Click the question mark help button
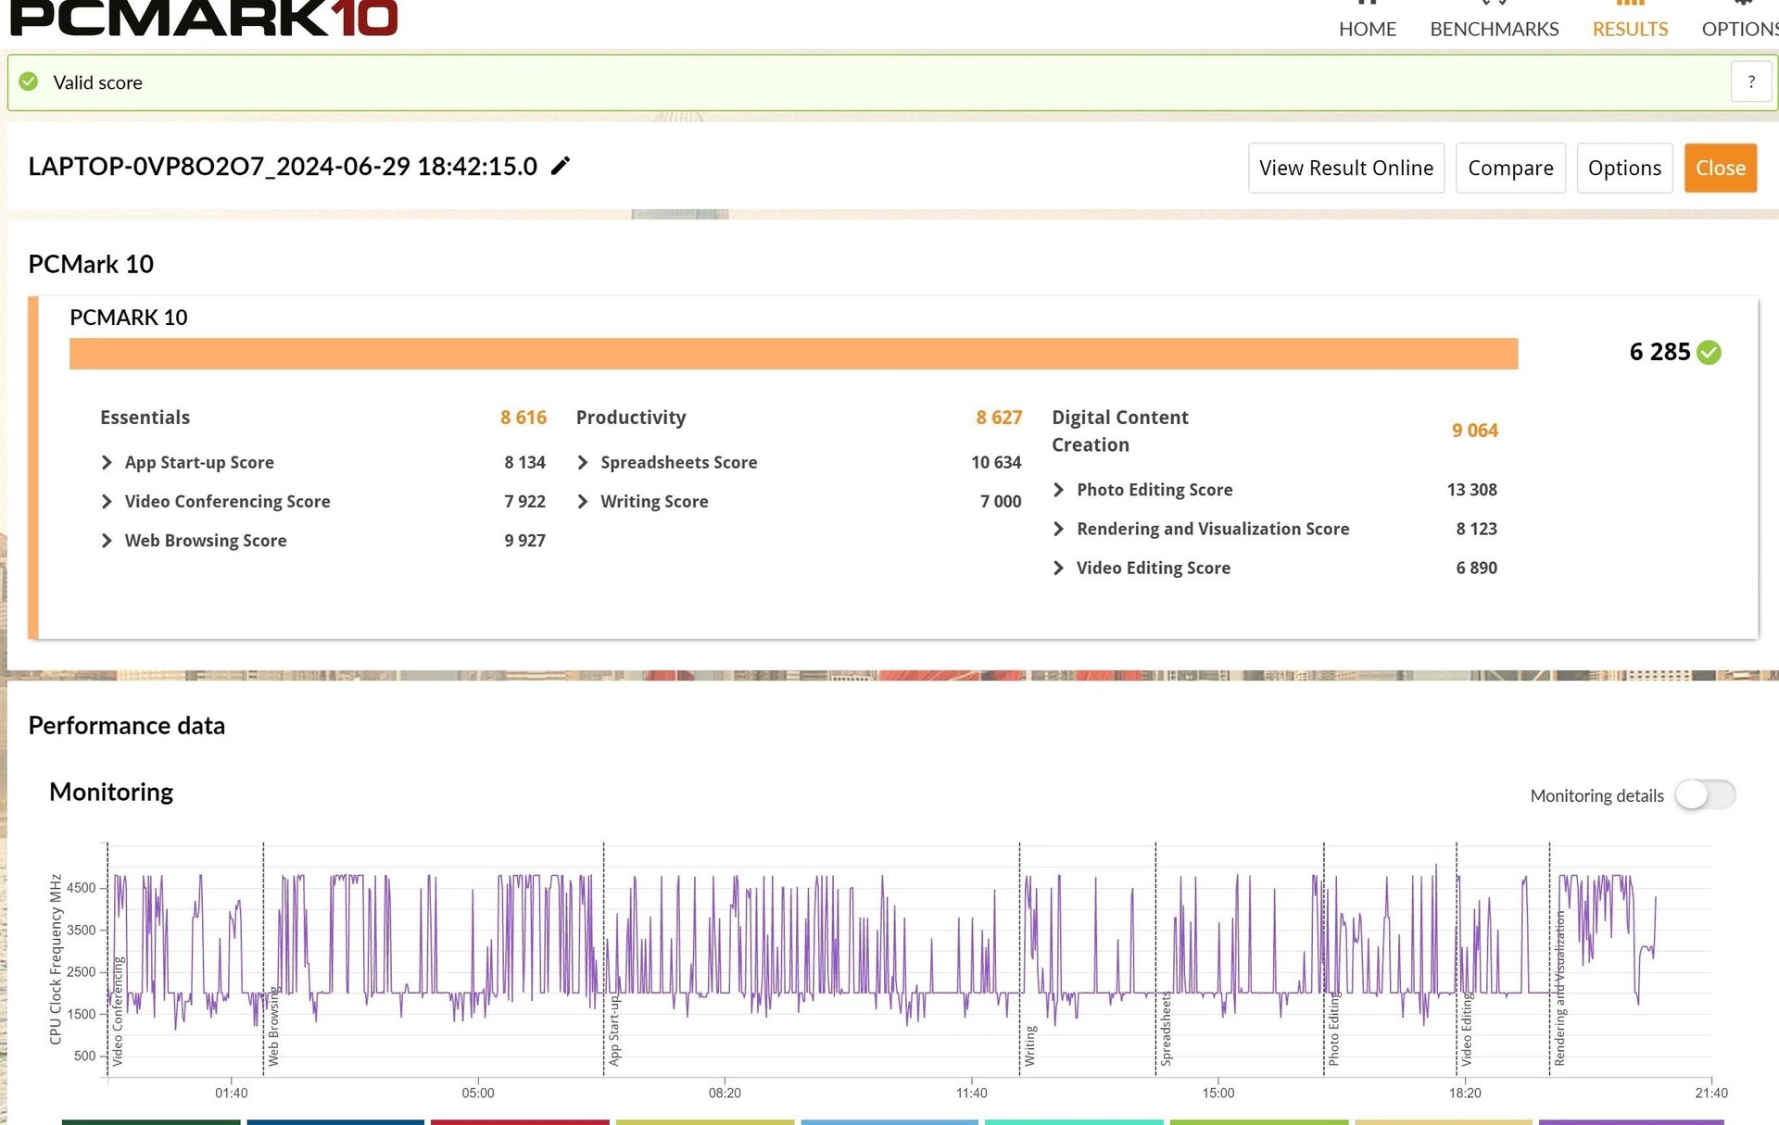The image size is (1779, 1125). 1750,81
